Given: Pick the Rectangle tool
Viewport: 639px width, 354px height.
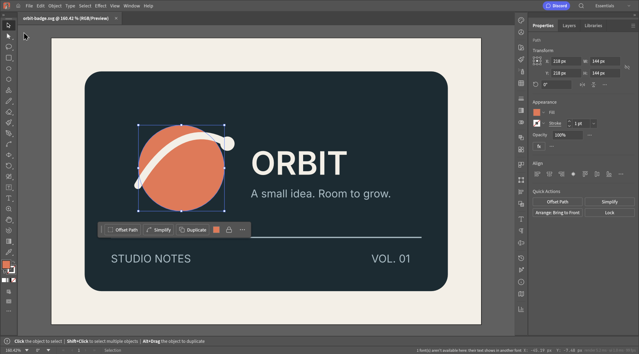Looking at the screenshot, I should pyautogui.click(x=9, y=58).
